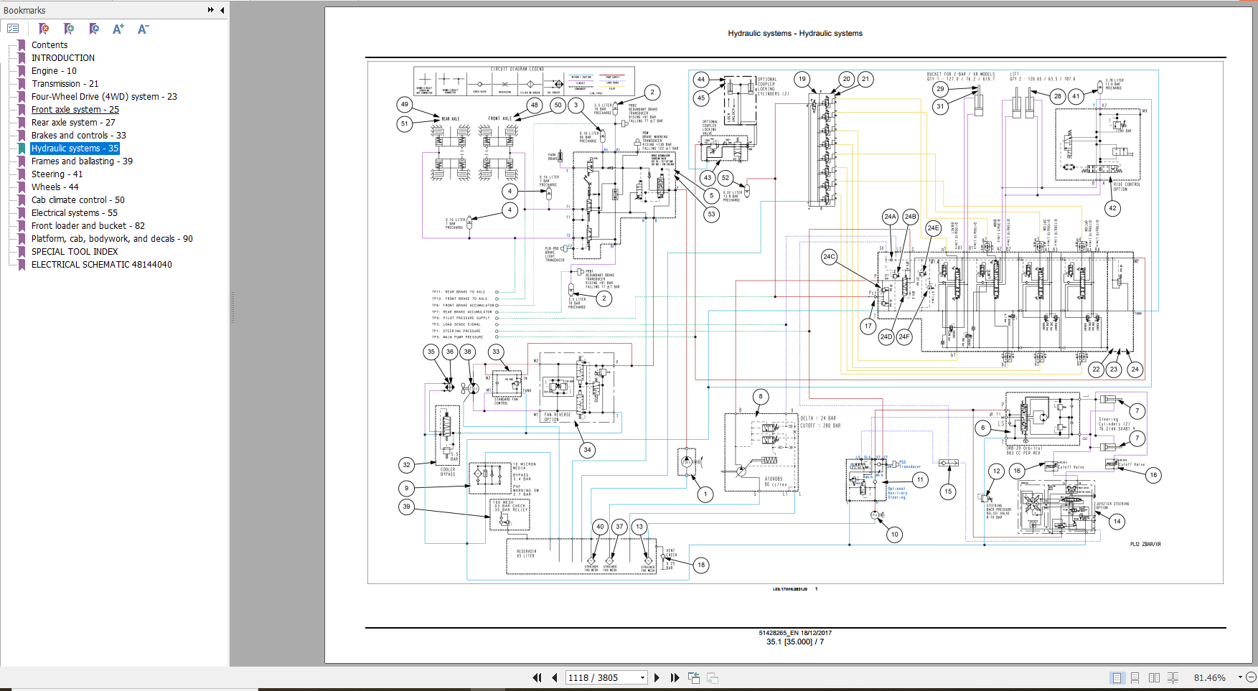Image resolution: width=1258 pixels, height=691 pixels.
Task: Open the Electrical systems - 55 bookmark
Action: coord(74,213)
